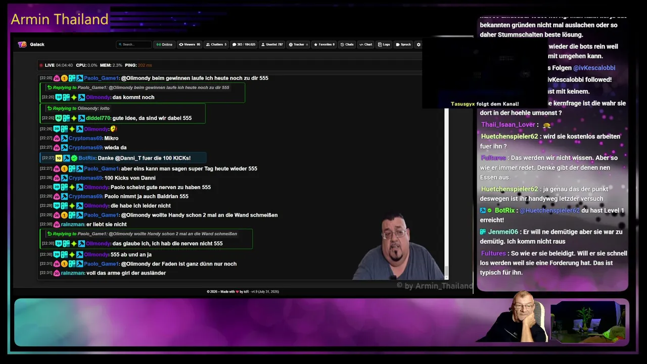
Task: Open the Chart view
Action: pos(365,44)
